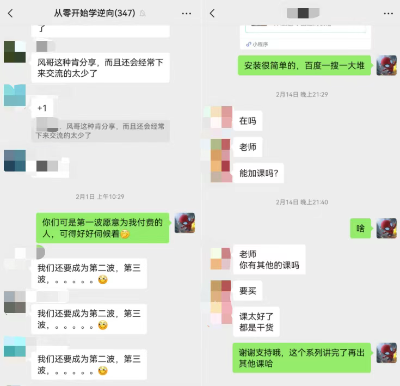
Task: Tap the spider avatar beside 你们可是第一波 message
Action: click(x=184, y=223)
